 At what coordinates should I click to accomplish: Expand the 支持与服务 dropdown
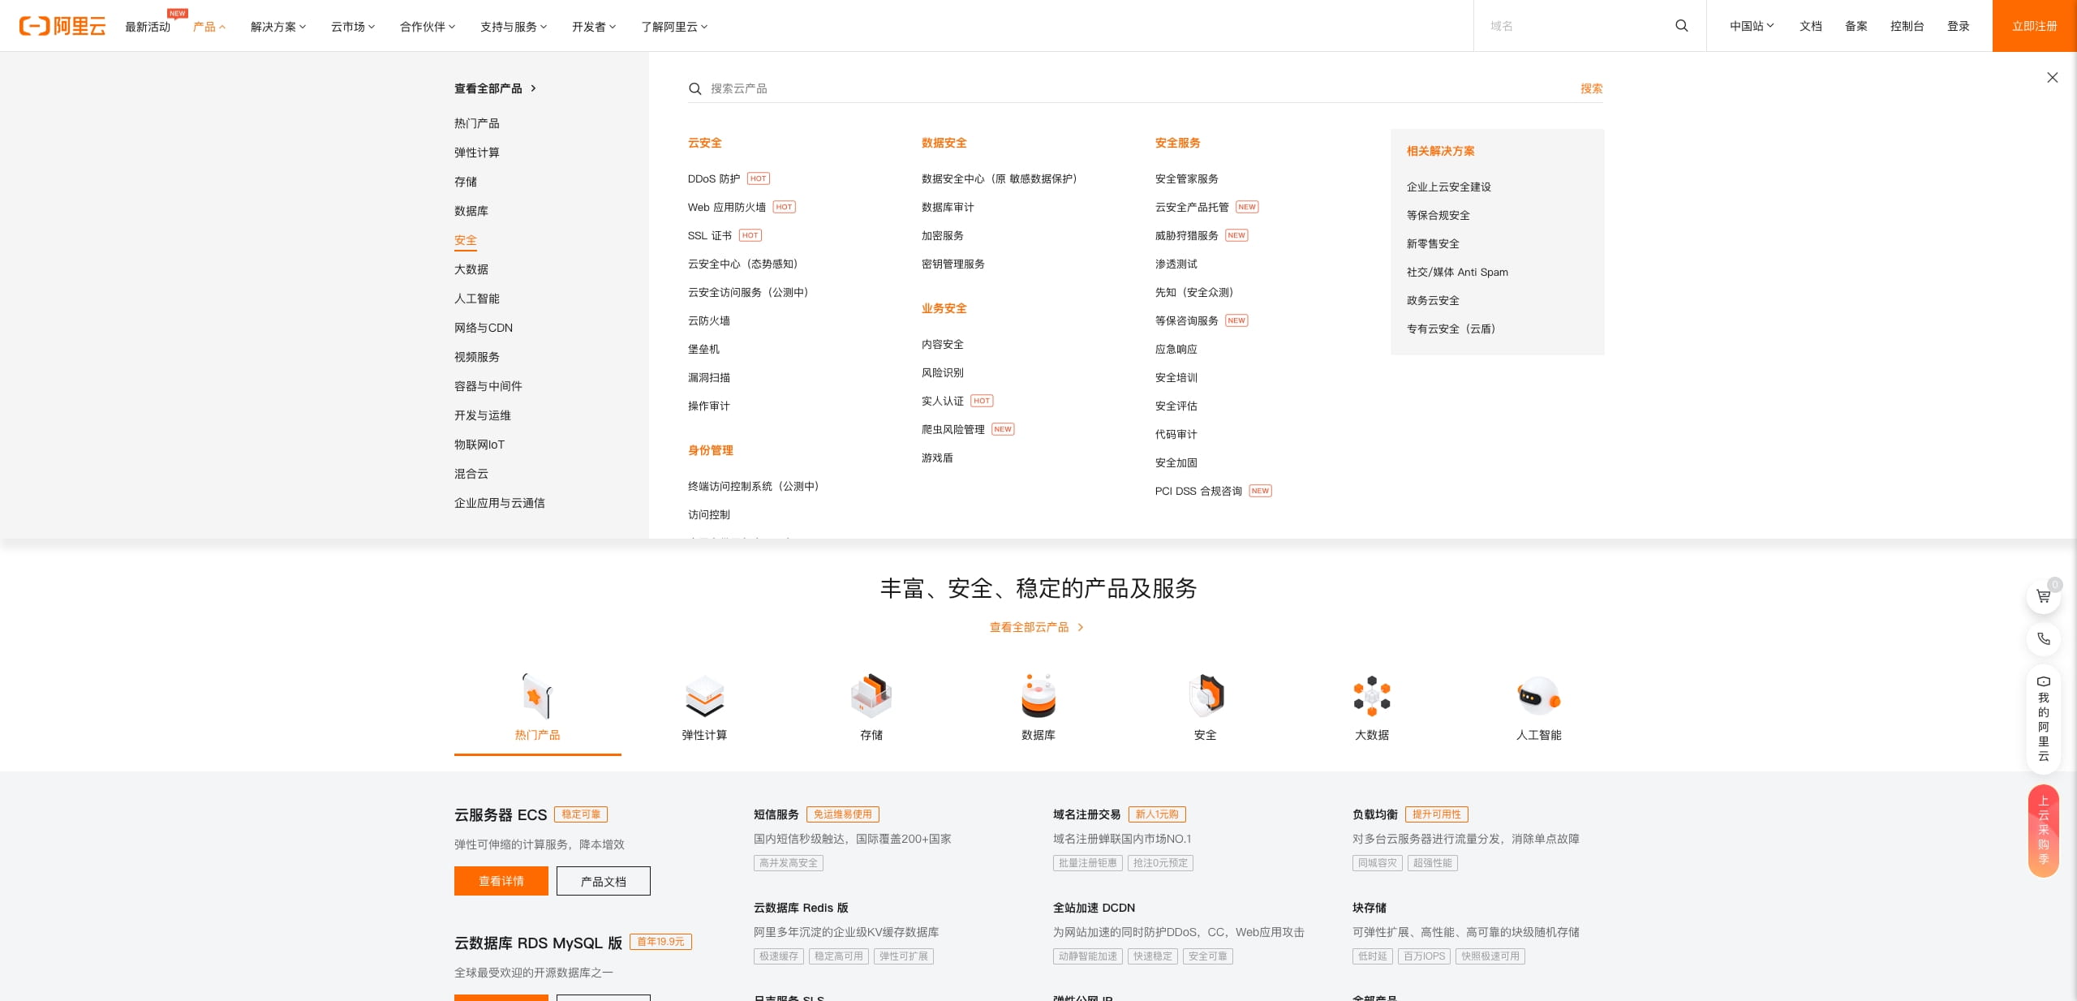click(514, 27)
